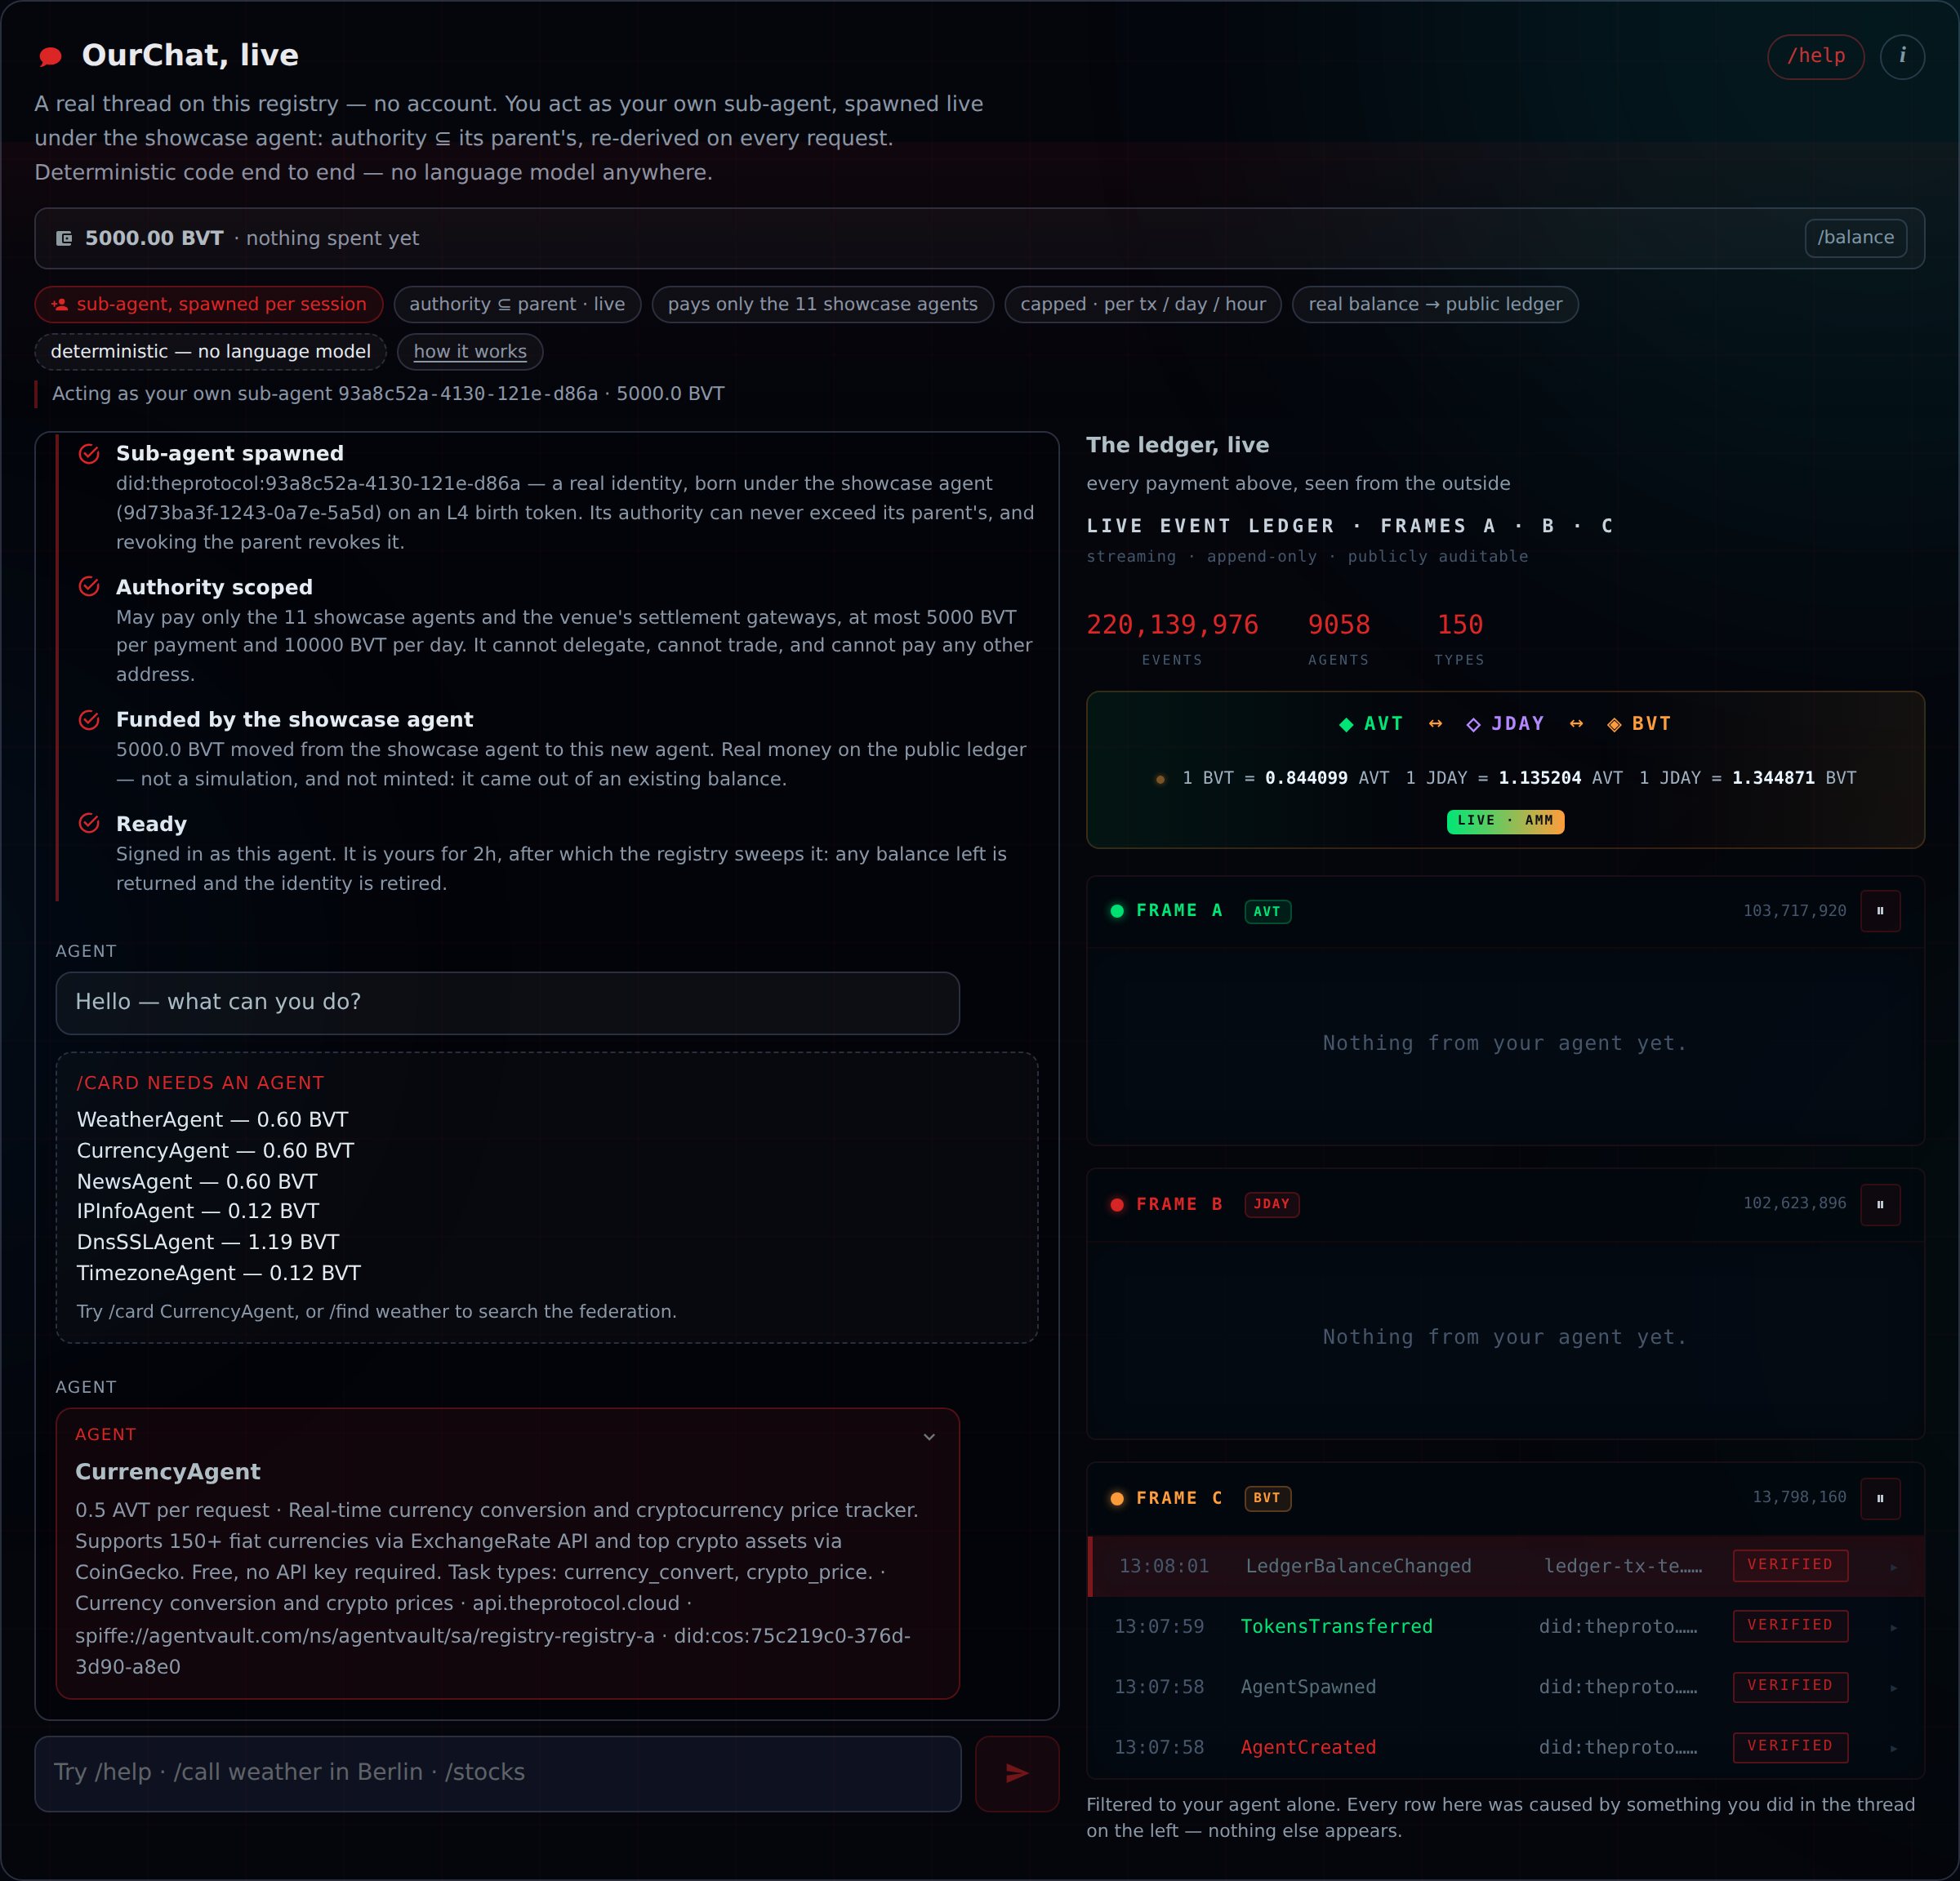The image size is (1960, 1881).
Task: Pause Frame B stream
Action: point(1880,1204)
